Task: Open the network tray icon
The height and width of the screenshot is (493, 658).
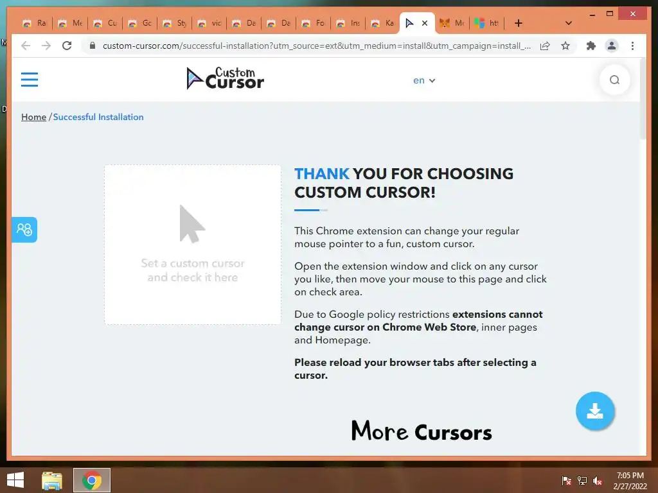Action: point(582,481)
